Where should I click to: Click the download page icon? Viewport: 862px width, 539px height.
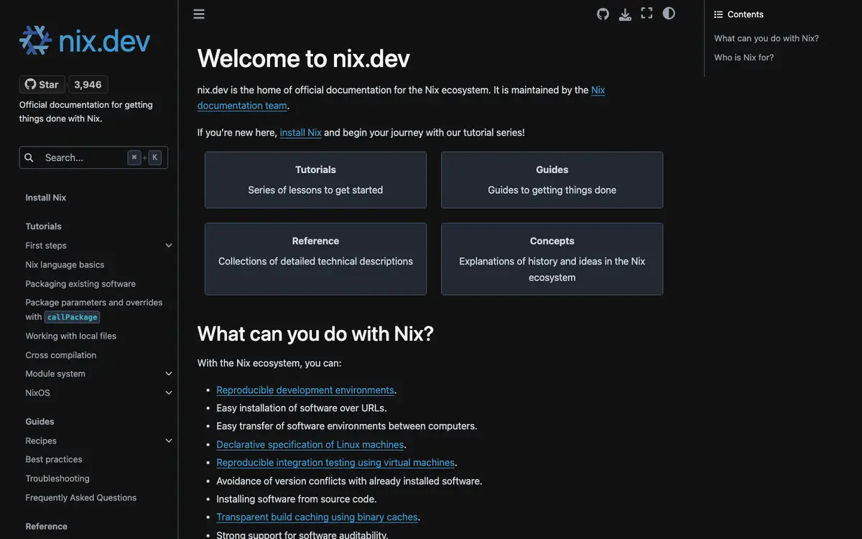pos(625,14)
